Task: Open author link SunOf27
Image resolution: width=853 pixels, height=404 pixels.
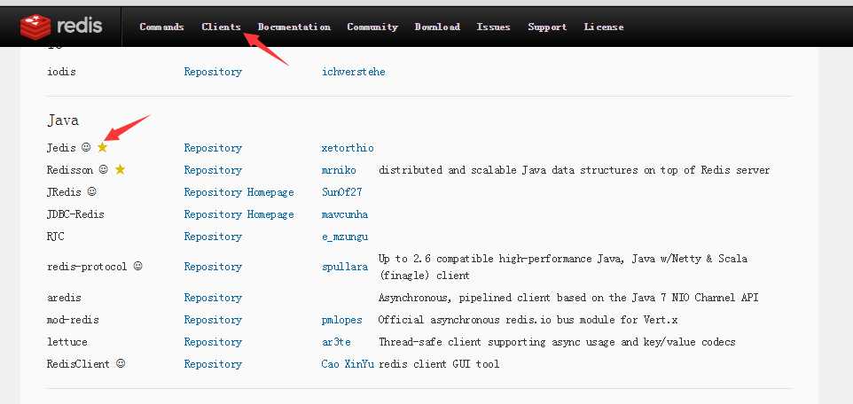Action: pyautogui.click(x=341, y=192)
